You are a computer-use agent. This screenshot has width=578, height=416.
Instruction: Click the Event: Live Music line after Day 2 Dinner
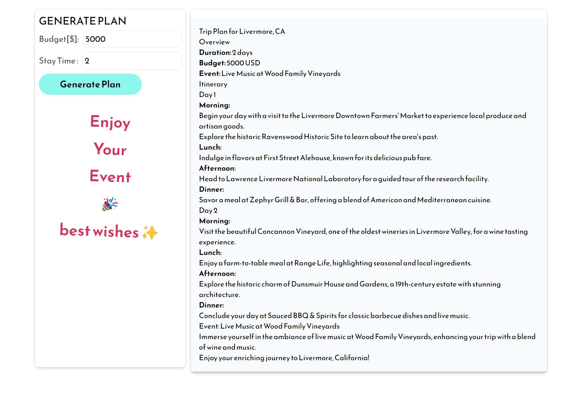[269, 326]
